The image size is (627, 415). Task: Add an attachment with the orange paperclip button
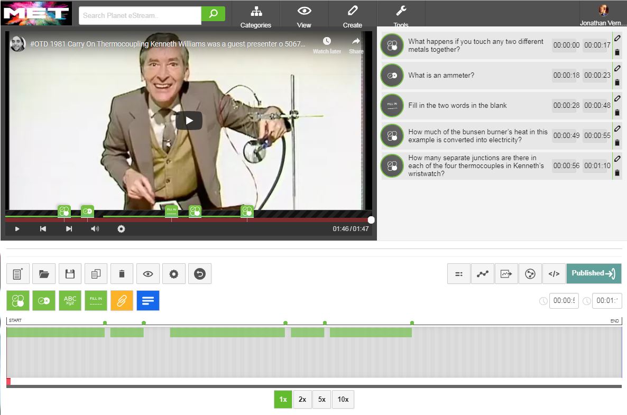click(122, 301)
